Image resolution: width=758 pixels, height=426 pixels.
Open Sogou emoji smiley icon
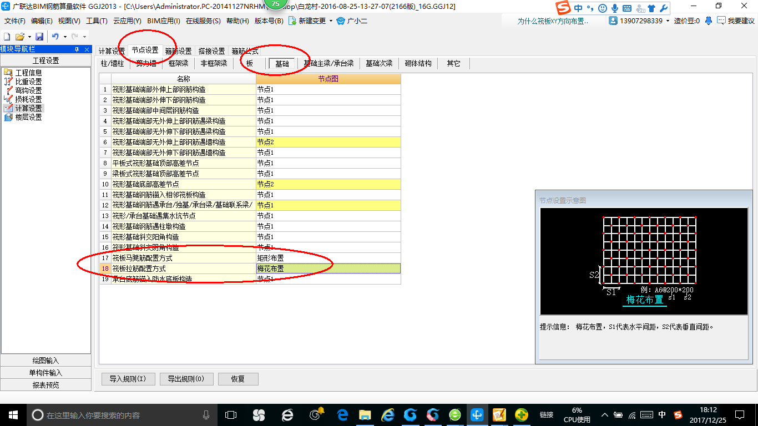pos(603,8)
